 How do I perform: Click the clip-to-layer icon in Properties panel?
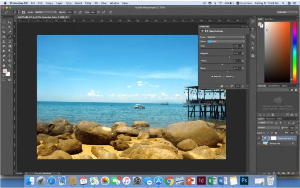pos(222,86)
